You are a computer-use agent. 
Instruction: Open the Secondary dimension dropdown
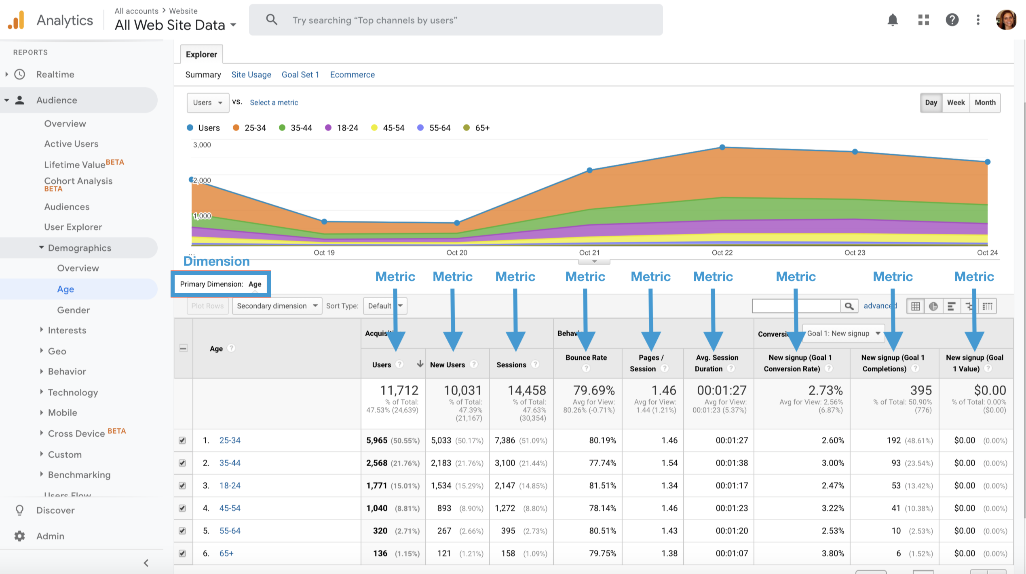coord(277,306)
